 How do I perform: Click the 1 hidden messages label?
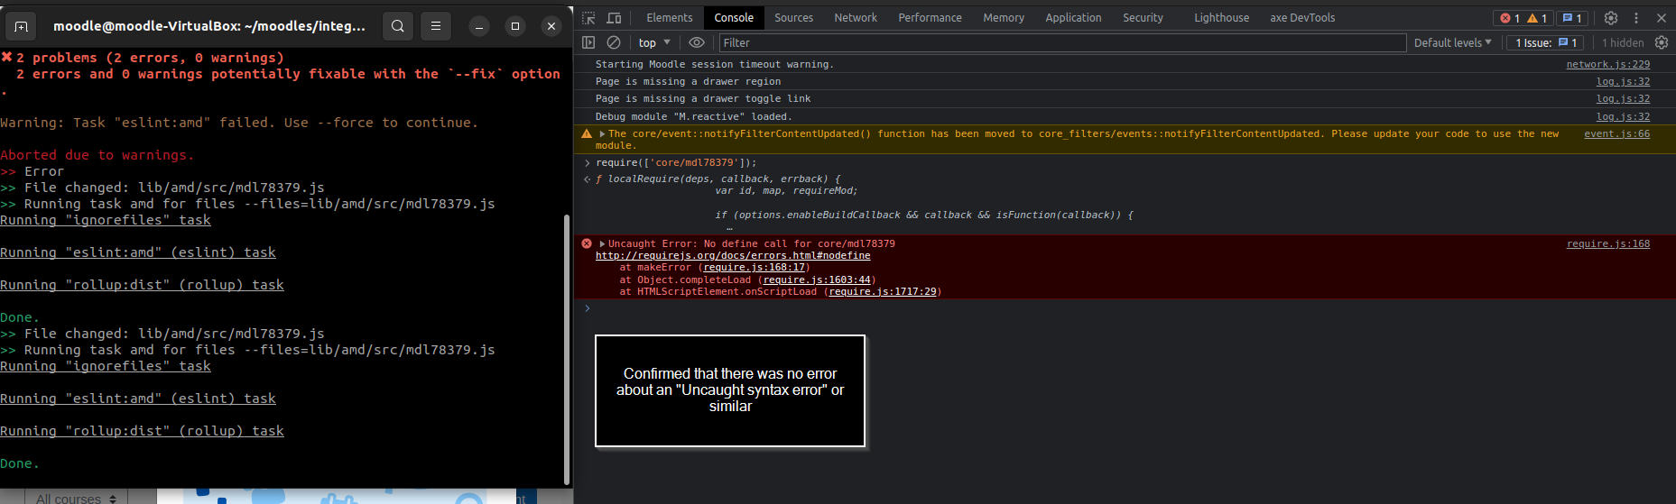click(x=1623, y=42)
